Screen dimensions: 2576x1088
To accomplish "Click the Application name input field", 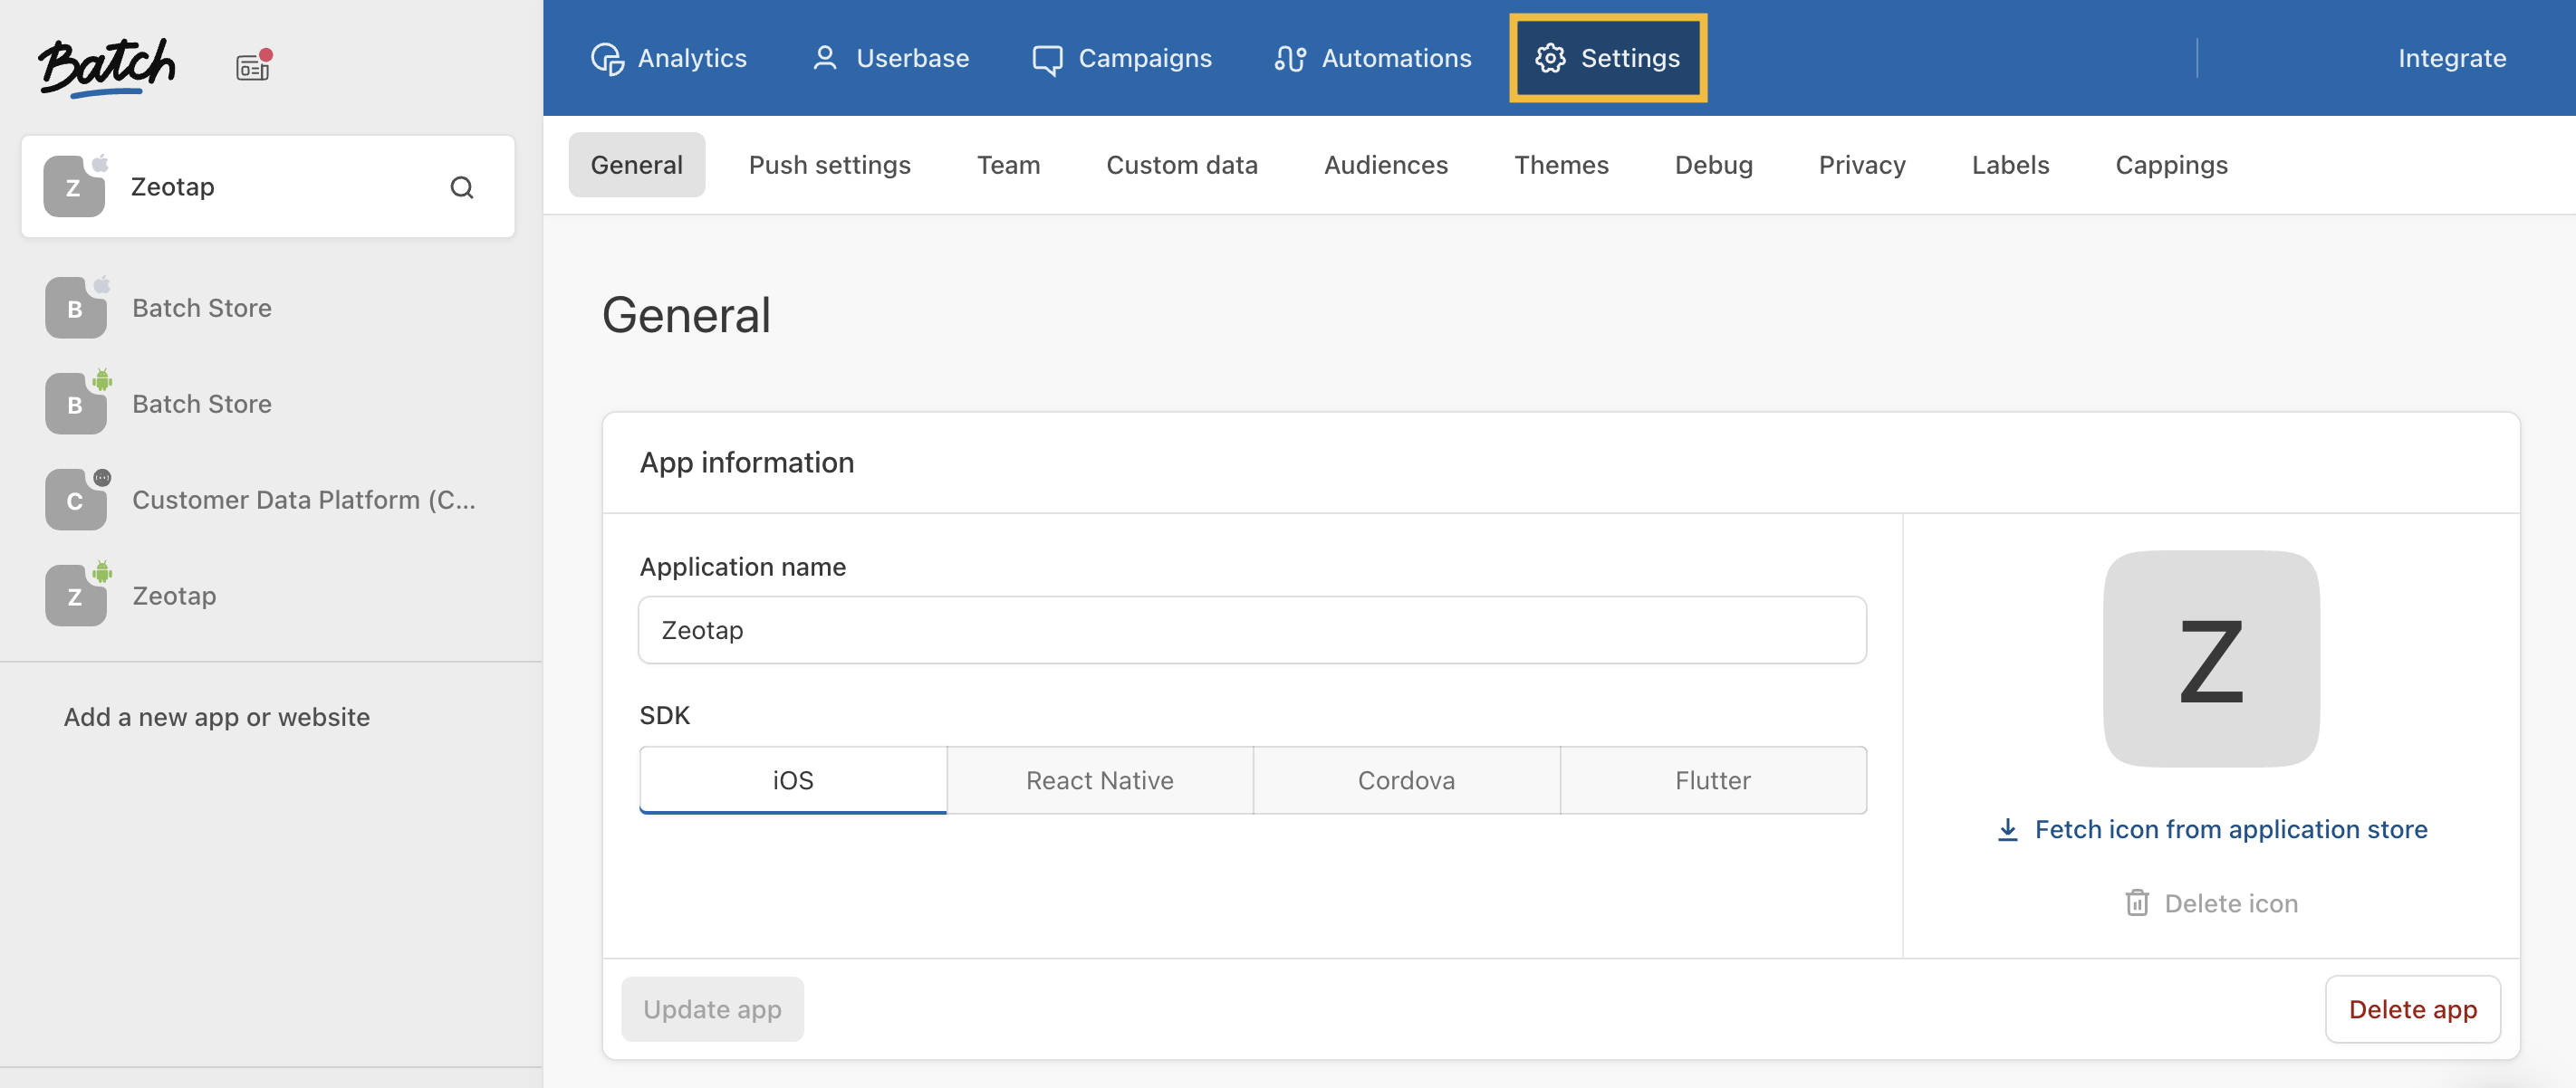I will click(x=1252, y=630).
